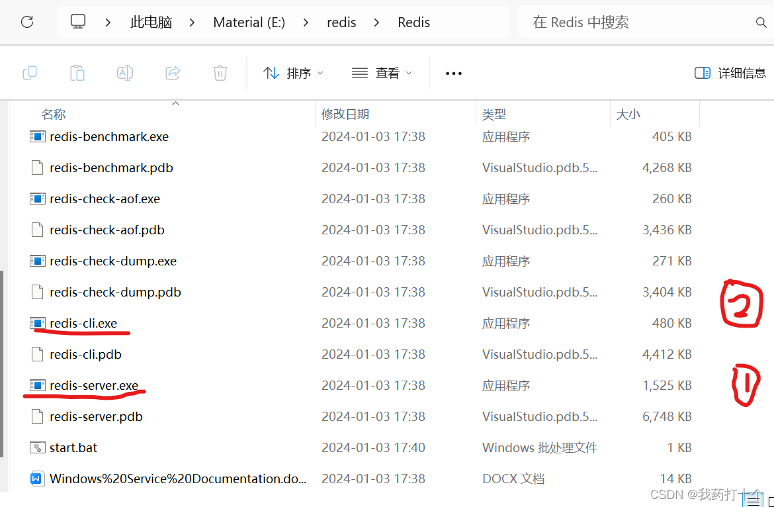Click the 1,525 KB size value
774x507 pixels.
click(x=667, y=386)
